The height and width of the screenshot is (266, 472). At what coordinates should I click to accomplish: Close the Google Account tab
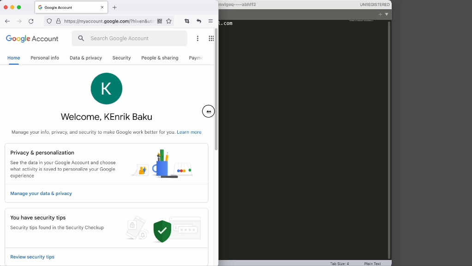(x=102, y=7)
